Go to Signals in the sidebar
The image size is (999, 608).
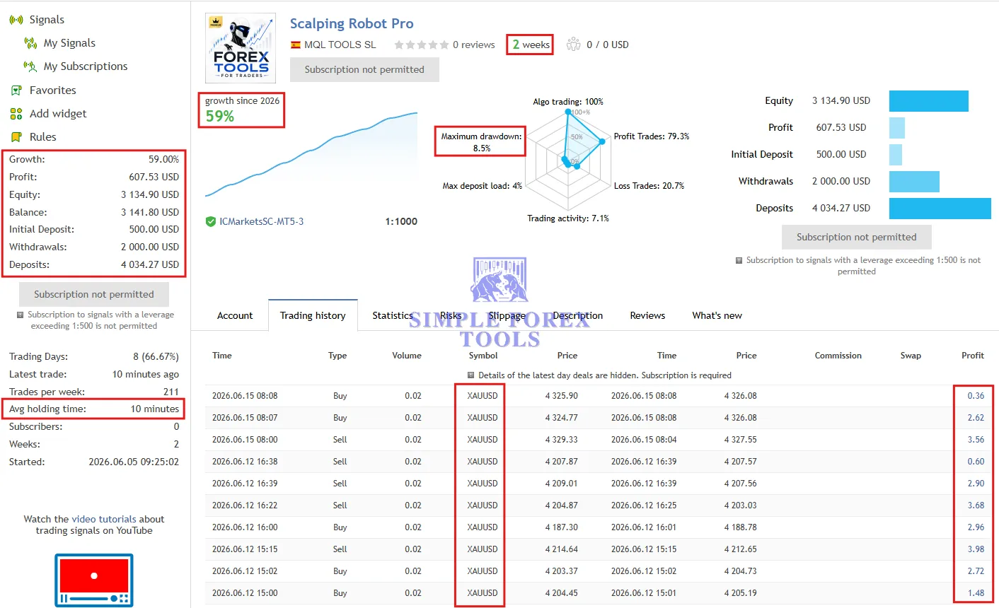pyautogui.click(x=47, y=20)
